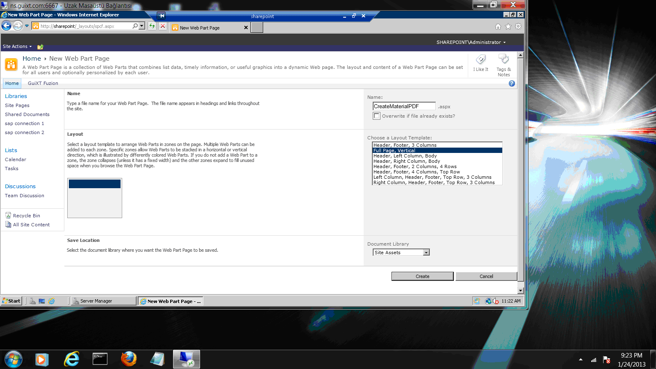Open recent pages dropdown arrow
This screenshot has height=369, width=656.
27,26
